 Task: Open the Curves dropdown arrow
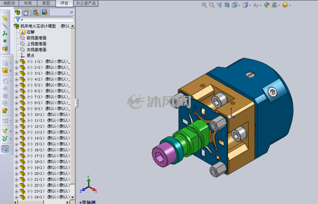click(11, 139)
